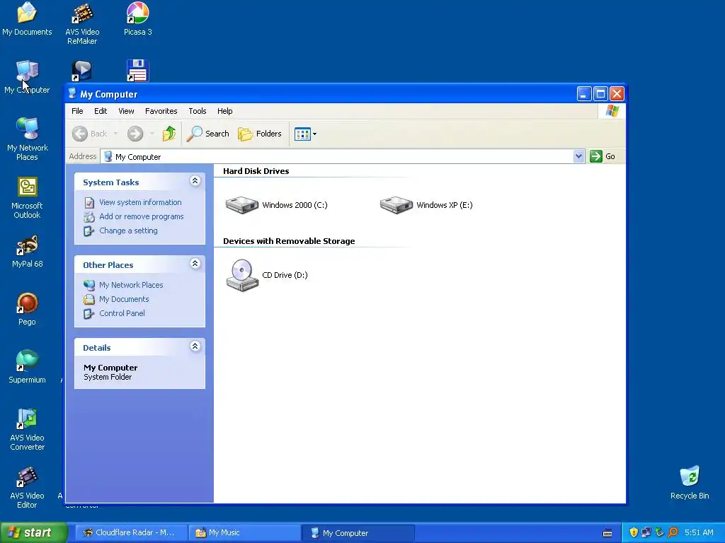Toggle the Folders pane in the toolbar
Screen dimensions: 725x543
(x=259, y=134)
